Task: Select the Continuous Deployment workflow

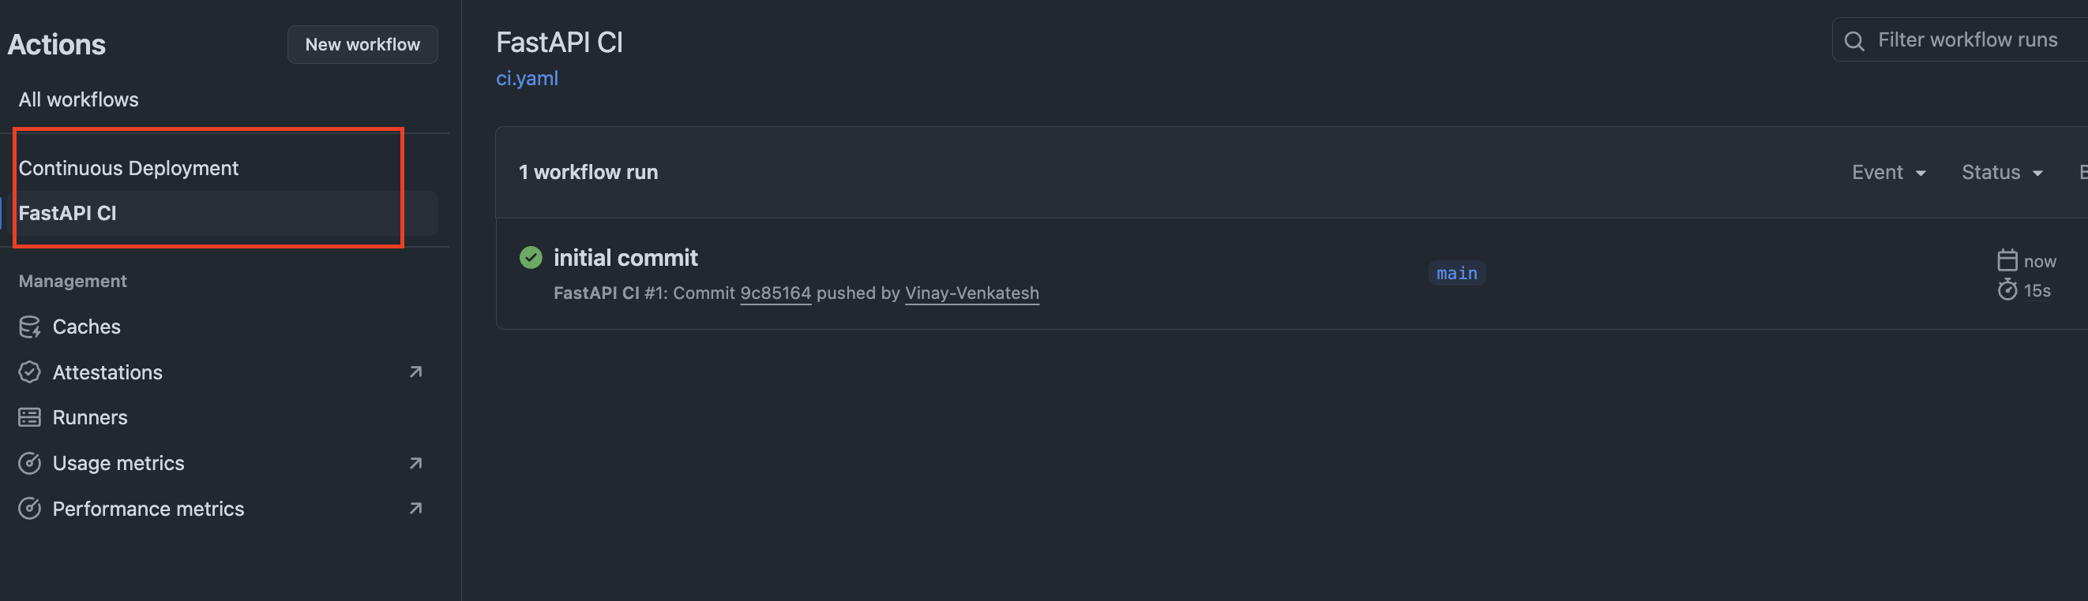Action: (129, 168)
